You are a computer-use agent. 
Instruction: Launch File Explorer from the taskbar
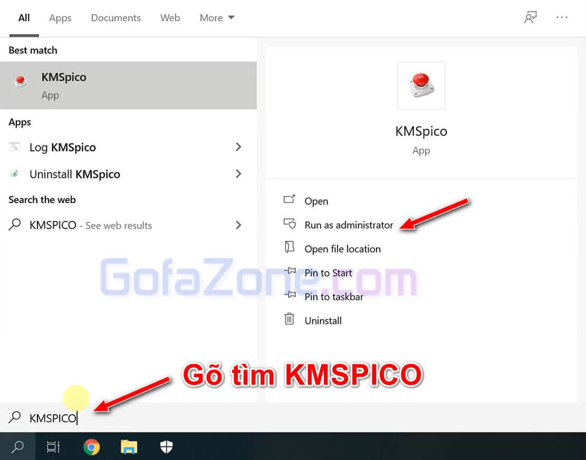[x=129, y=447]
